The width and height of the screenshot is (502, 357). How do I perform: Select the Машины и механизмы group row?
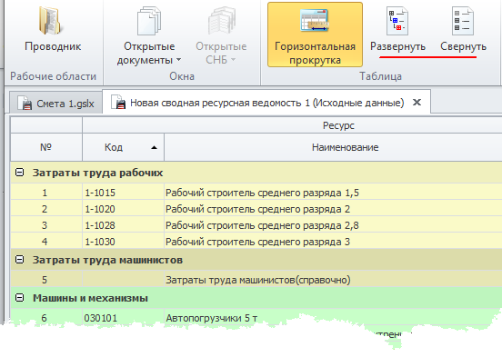coord(256,298)
